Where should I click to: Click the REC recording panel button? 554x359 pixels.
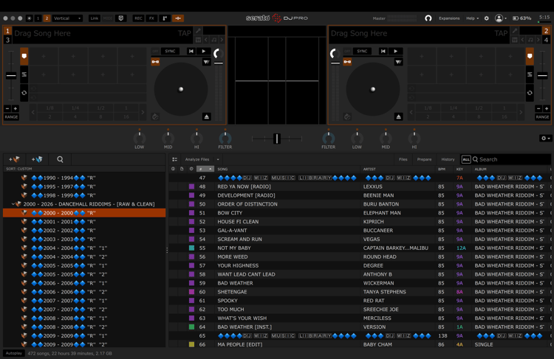(x=138, y=18)
